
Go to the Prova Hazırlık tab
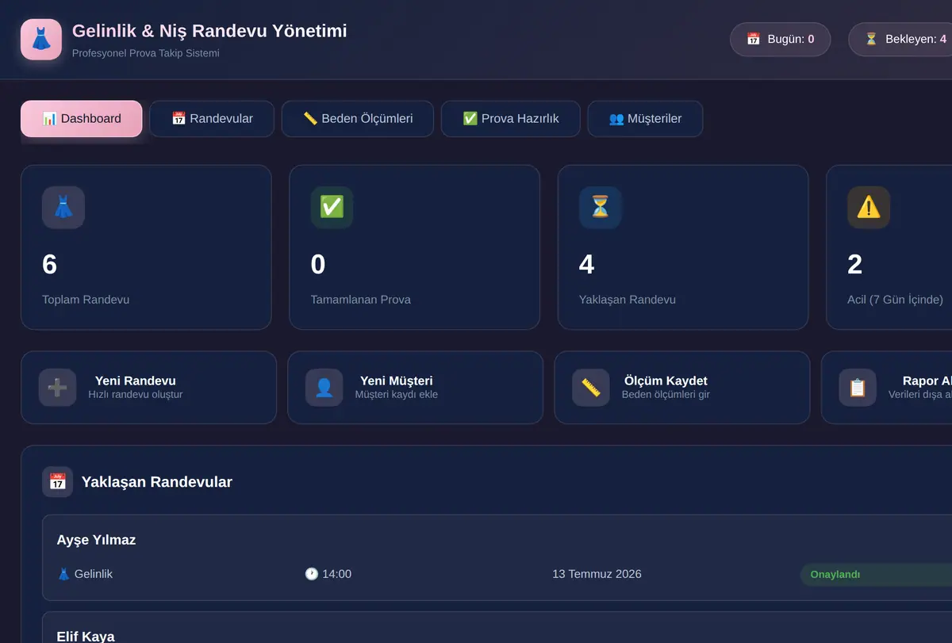point(511,119)
